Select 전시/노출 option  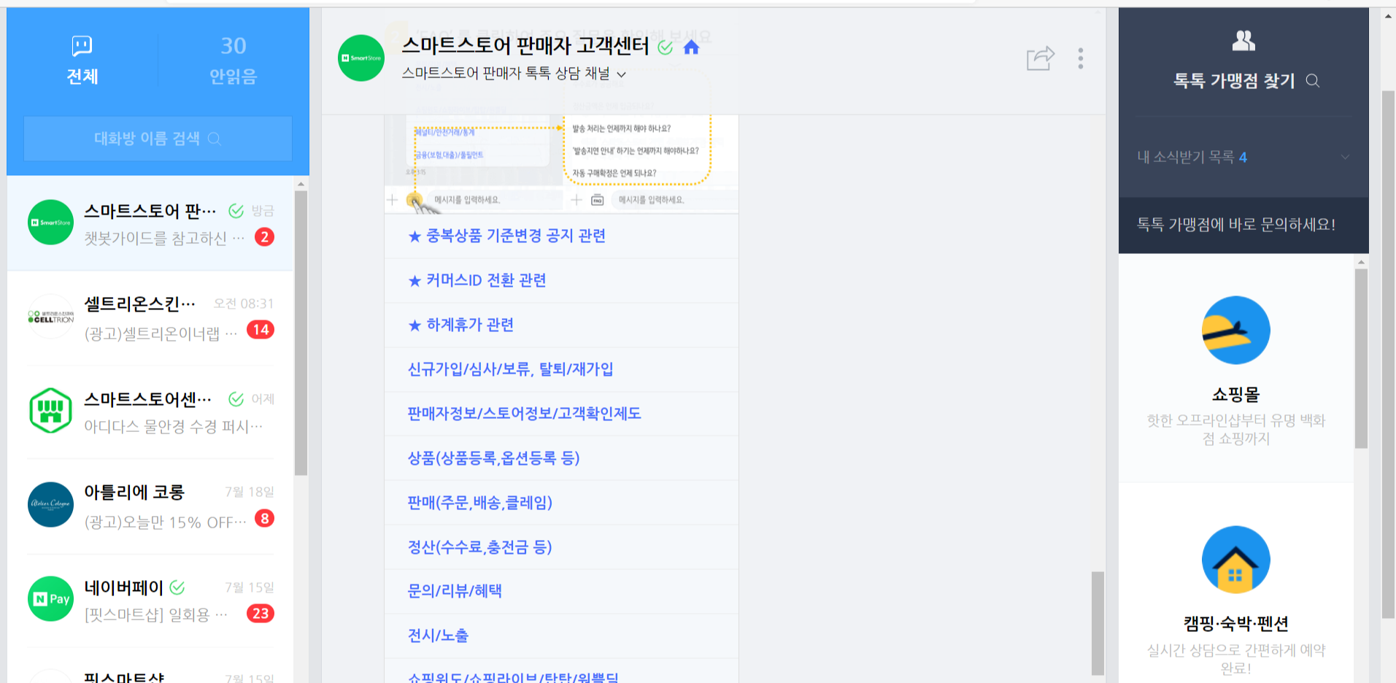click(x=438, y=636)
